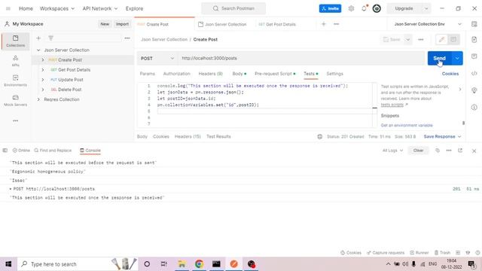Viewport: 482px width, 271px height.
Task: Open Save Response dropdown
Action: click(442, 136)
